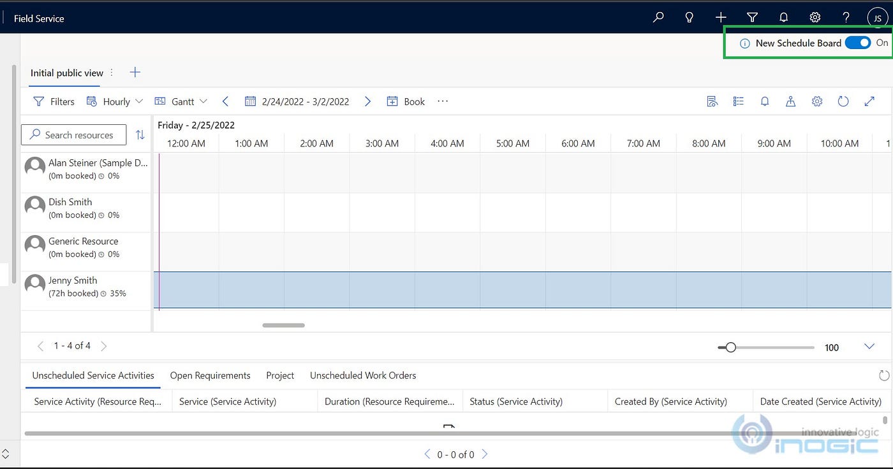
Task: Go to the next date range
Action: tap(367, 101)
